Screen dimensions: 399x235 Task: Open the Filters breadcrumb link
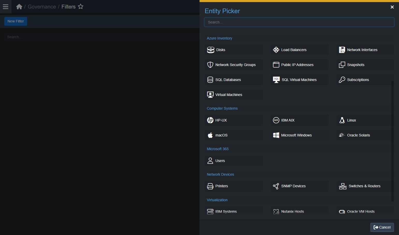(68, 7)
